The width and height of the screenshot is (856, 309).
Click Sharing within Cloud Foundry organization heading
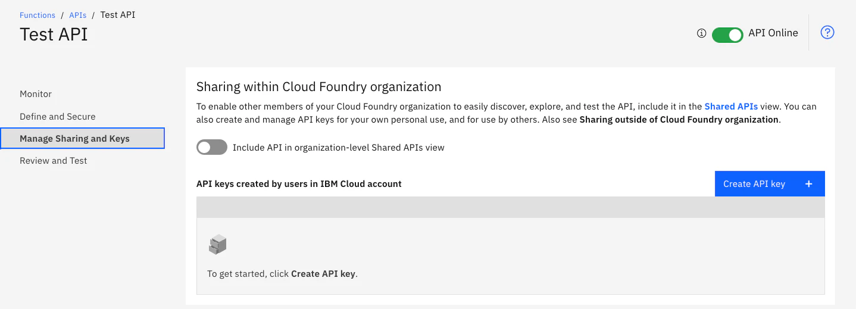pyautogui.click(x=319, y=87)
